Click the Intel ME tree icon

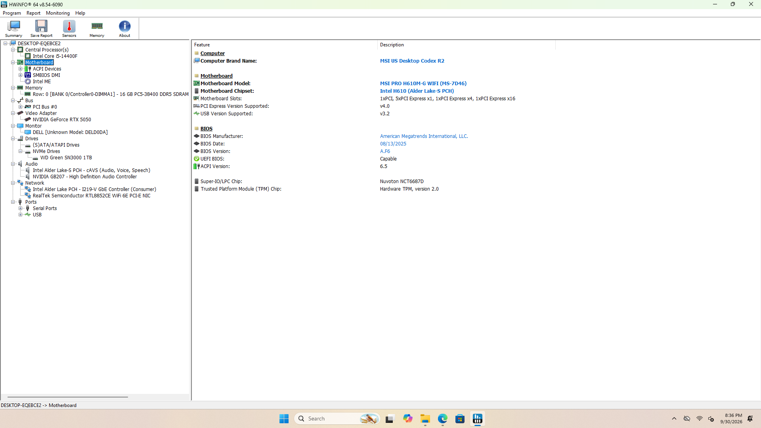point(28,82)
